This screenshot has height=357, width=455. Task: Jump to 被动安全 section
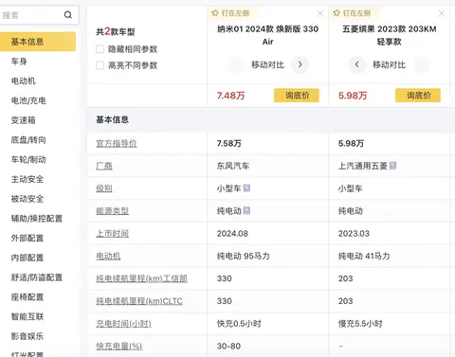pyautogui.click(x=27, y=199)
